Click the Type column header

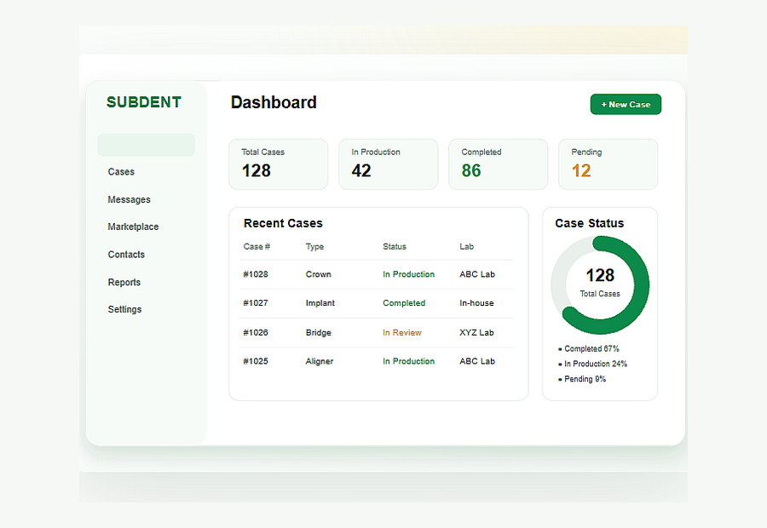point(314,246)
